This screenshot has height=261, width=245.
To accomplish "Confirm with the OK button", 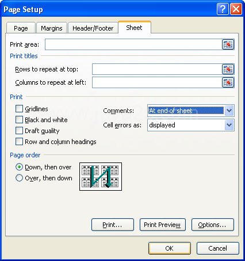I will 170,248.
